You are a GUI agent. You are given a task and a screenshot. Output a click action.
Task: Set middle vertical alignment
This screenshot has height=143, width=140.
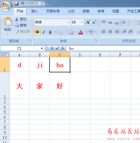click(x=110, y=22)
